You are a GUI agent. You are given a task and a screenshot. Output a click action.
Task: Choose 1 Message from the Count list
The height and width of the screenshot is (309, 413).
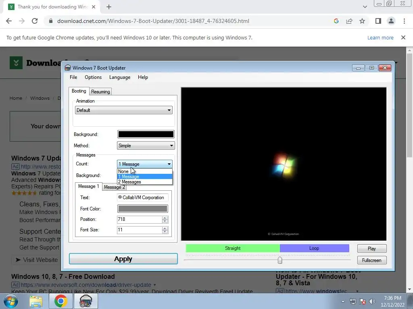point(145,177)
